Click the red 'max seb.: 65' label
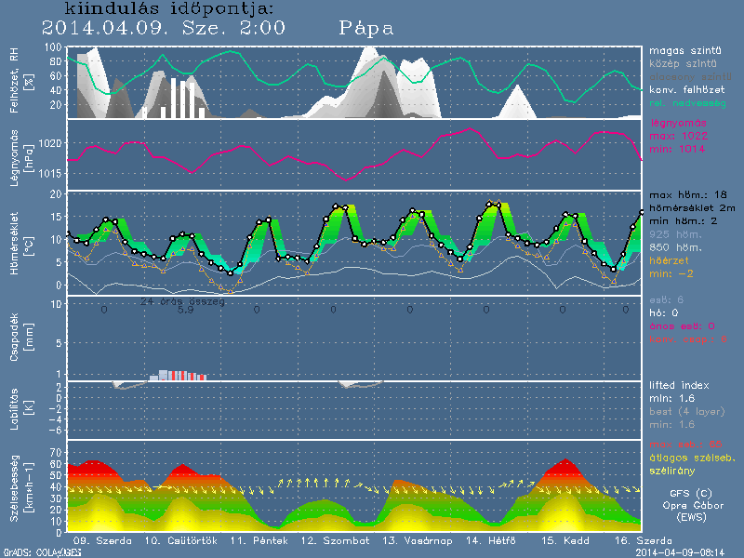The width and height of the screenshot is (744, 558). coord(684,444)
